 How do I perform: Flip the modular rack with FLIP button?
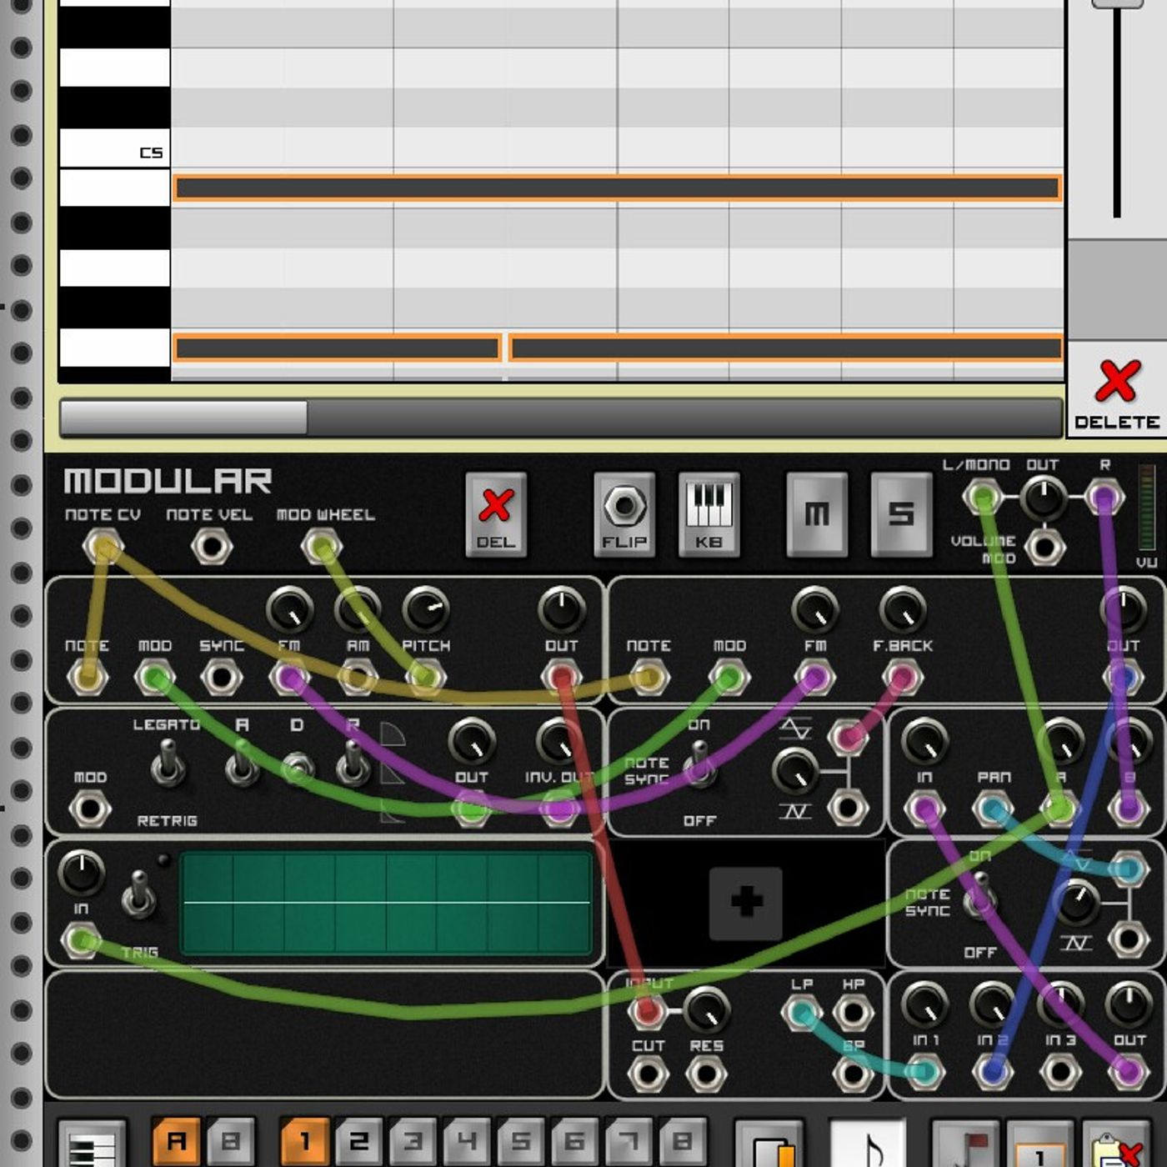point(624,515)
